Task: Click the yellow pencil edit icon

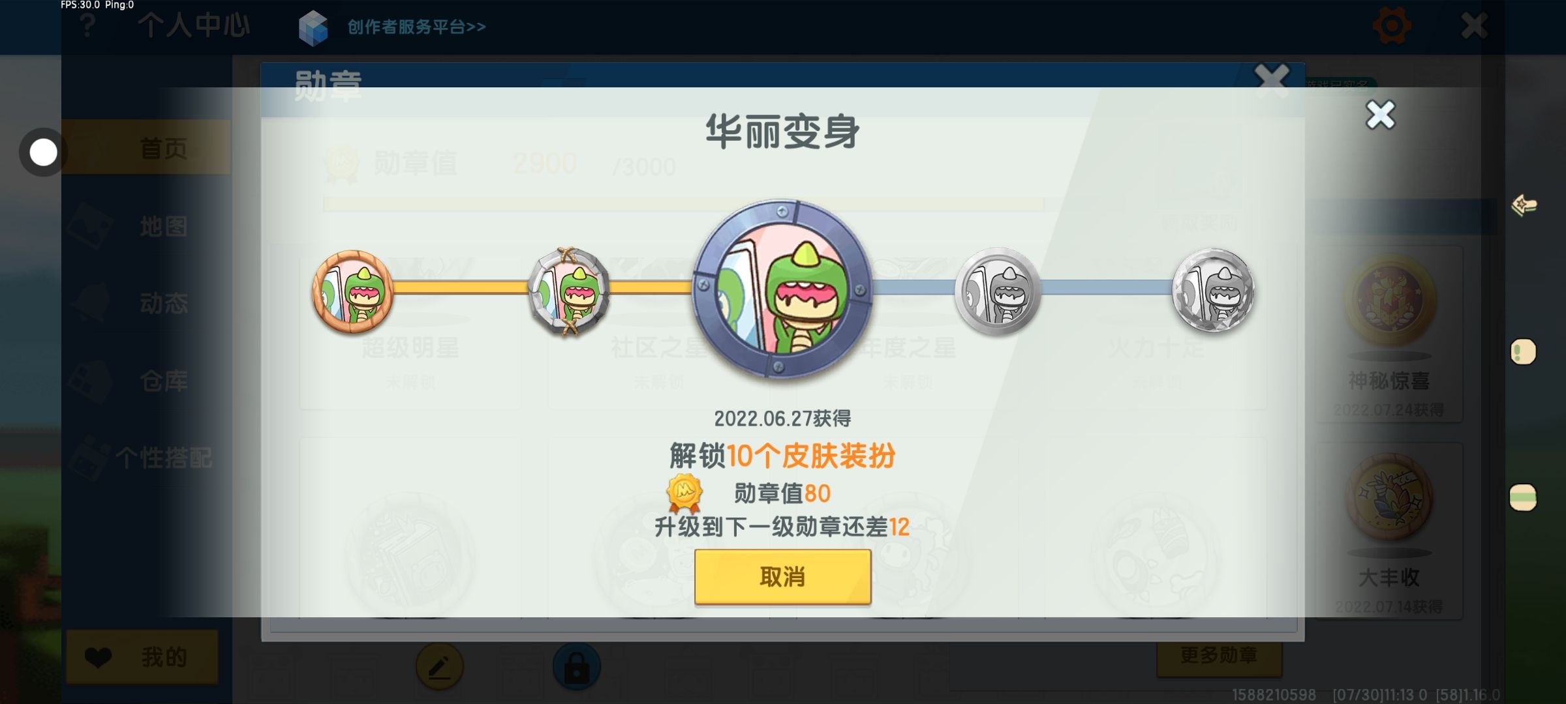Action: click(440, 666)
